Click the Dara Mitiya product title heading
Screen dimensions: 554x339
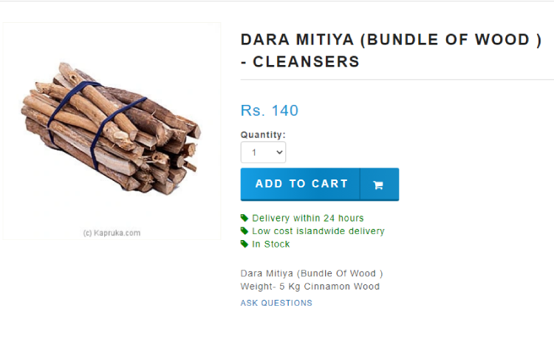click(x=391, y=50)
